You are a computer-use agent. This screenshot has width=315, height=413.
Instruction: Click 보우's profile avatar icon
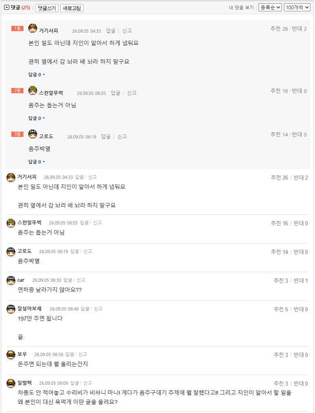[11, 355]
